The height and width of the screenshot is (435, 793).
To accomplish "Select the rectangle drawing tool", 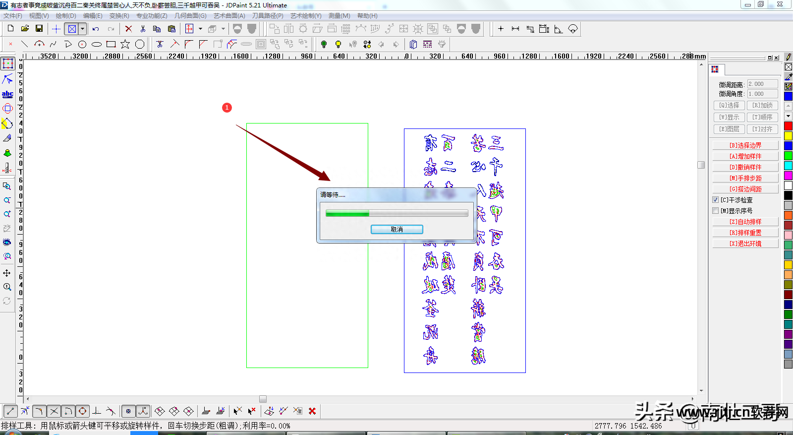I will tap(111, 44).
